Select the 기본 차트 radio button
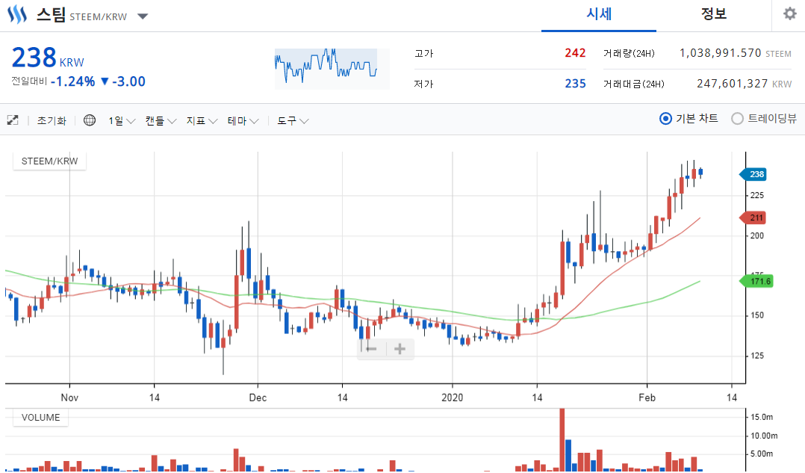This screenshot has width=805, height=473. click(665, 119)
